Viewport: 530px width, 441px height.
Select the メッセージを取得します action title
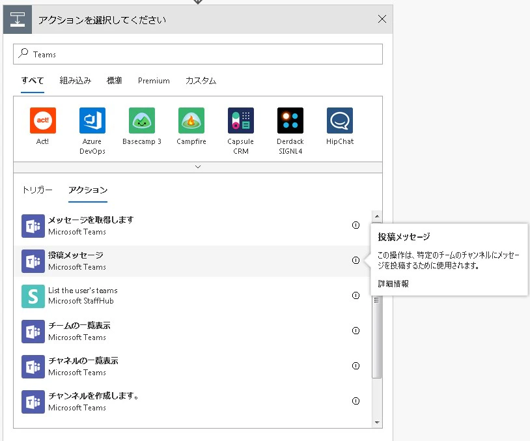[91, 220]
